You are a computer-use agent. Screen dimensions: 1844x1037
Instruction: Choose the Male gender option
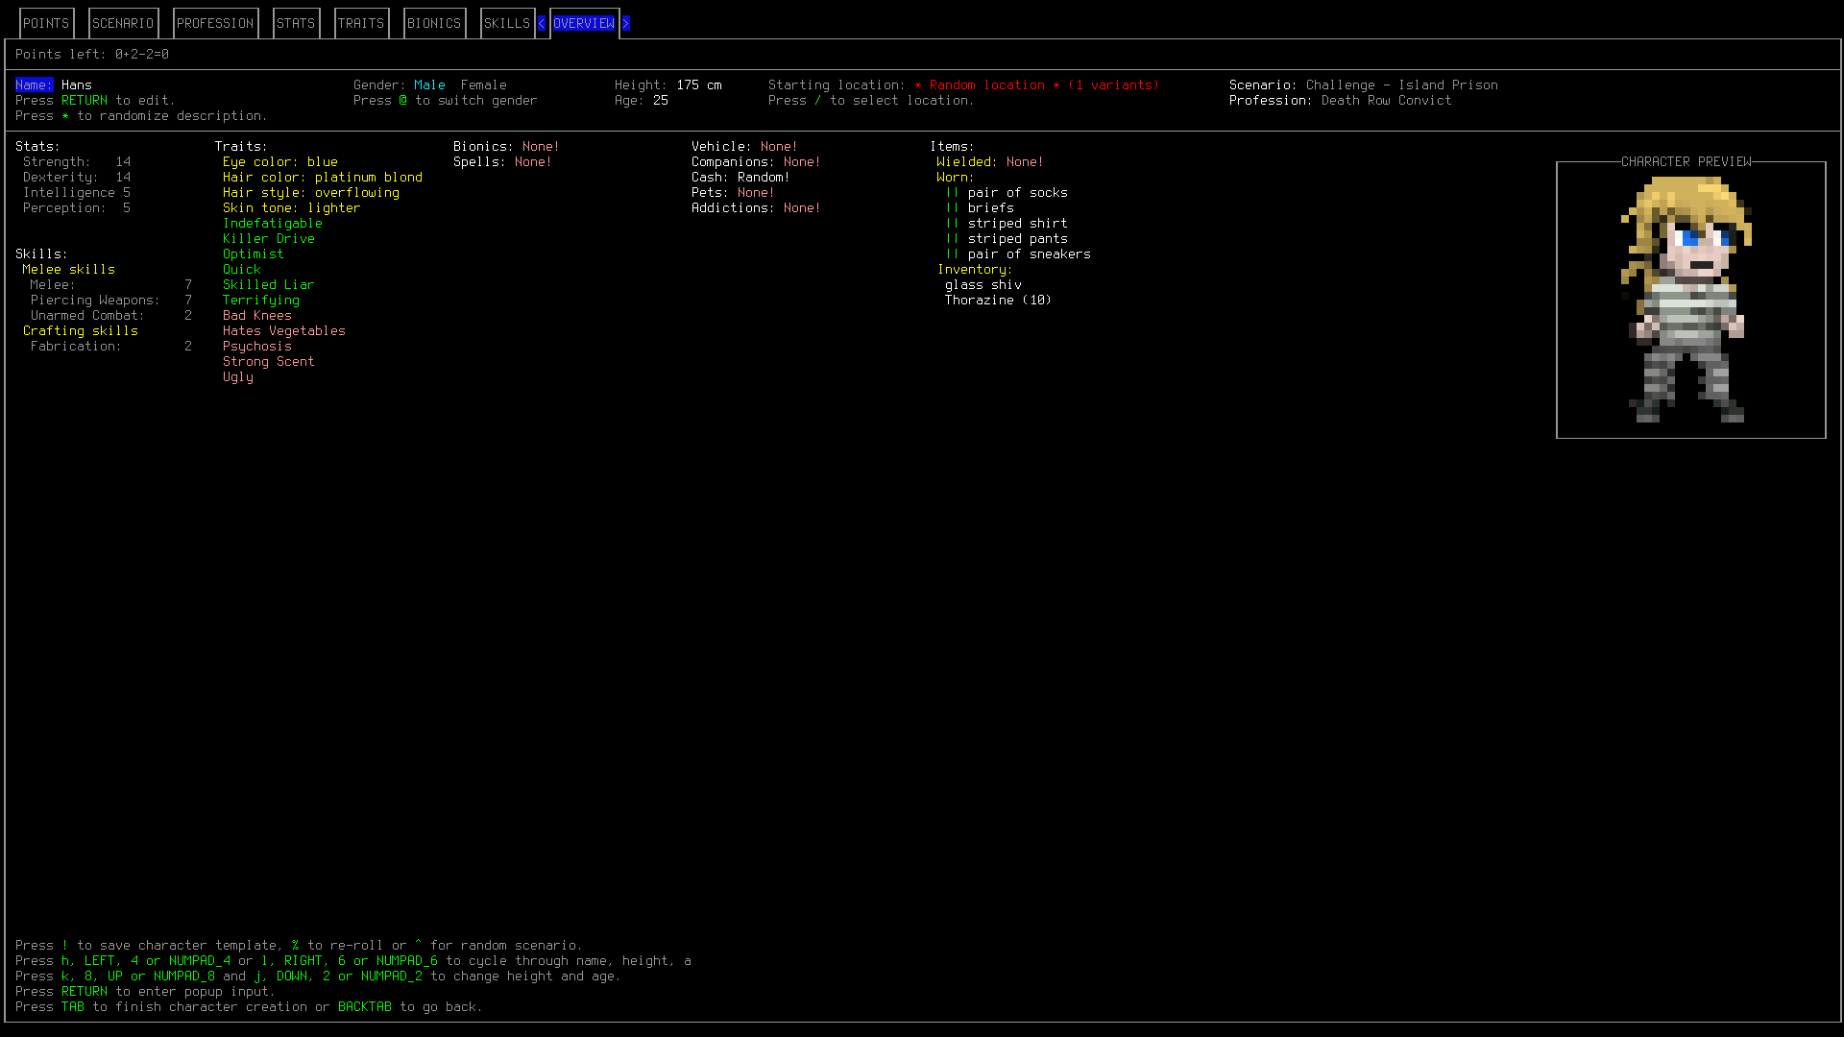click(429, 84)
